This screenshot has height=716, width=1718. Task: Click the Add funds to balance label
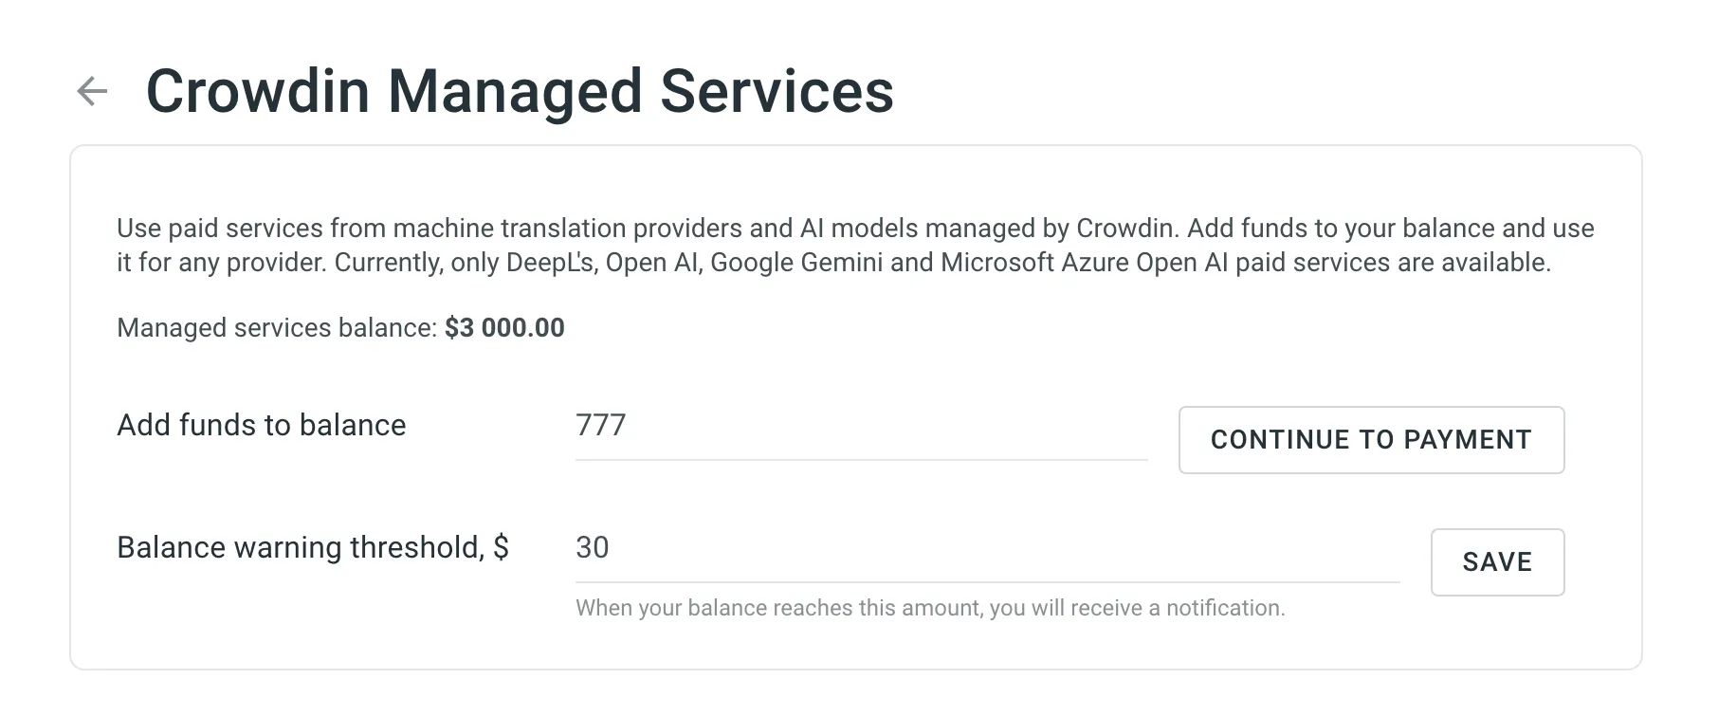click(x=261, y=426)
